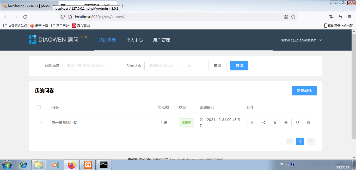Open XAMPP control panel from taskbar
The height and width of the screenshot is (170, 356).
click(x=88, y=165)
